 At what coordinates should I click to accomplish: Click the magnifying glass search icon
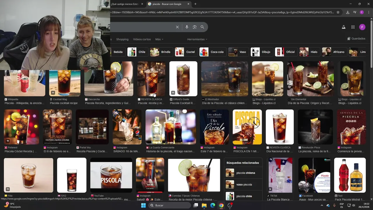tap(202, 27)
